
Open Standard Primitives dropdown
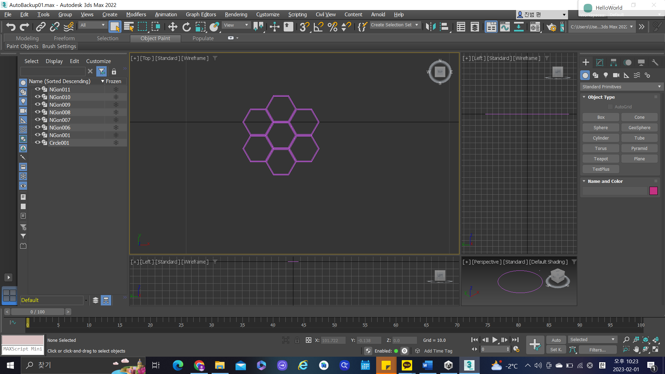(x=621, y=87)
